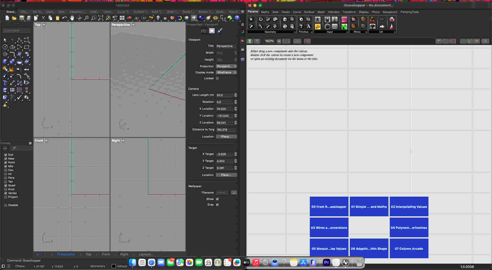Select the arrow pointer tool in sidebar
The width and height of the screenshot is (492, 270).
coord(5,40)
